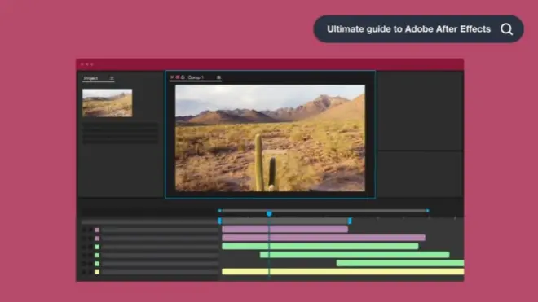Toggle visibility of the yellow bottom layer
Screen dimensions: 538x302
point(84,272)
